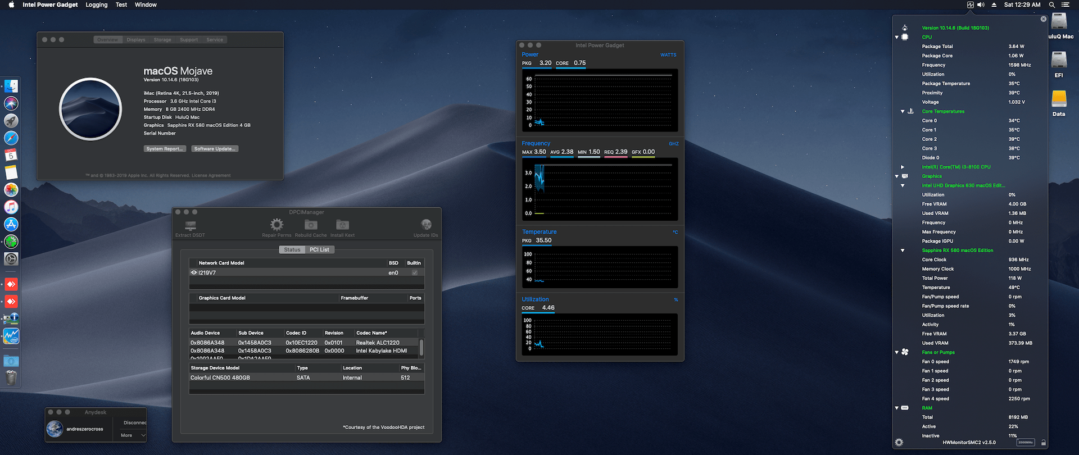
Task: Switch to the Storage tab in About This Mac
Action: click(162, 40)
